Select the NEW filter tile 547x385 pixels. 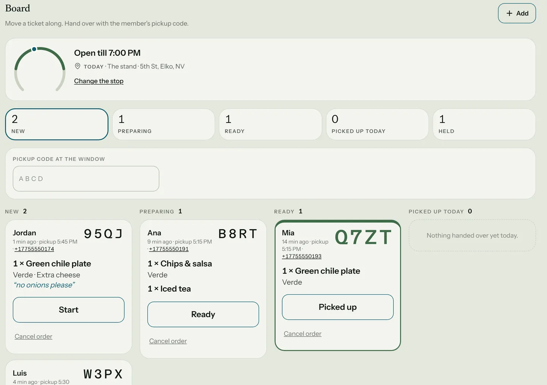pos(57,124)
